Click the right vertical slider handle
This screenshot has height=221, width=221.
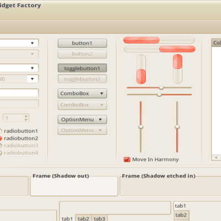177,127
